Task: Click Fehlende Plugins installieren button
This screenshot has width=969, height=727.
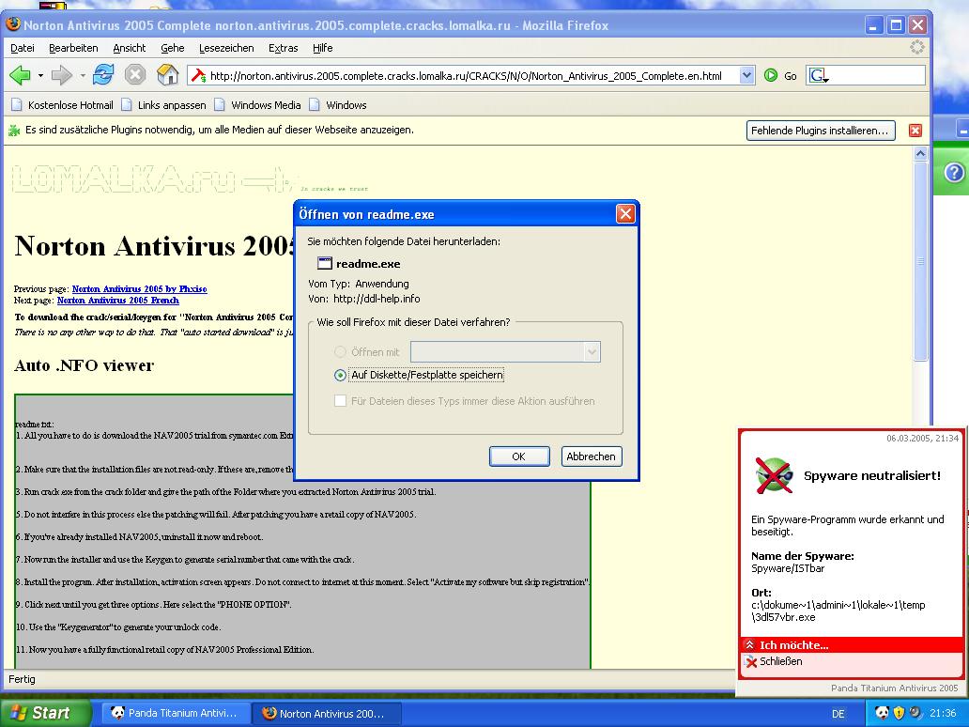Action: coord(820,131)
